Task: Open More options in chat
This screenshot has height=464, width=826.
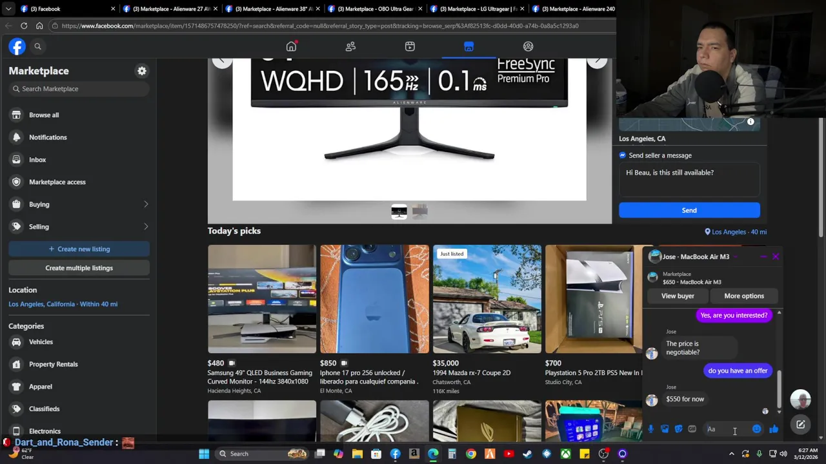Action: [743, 296]
